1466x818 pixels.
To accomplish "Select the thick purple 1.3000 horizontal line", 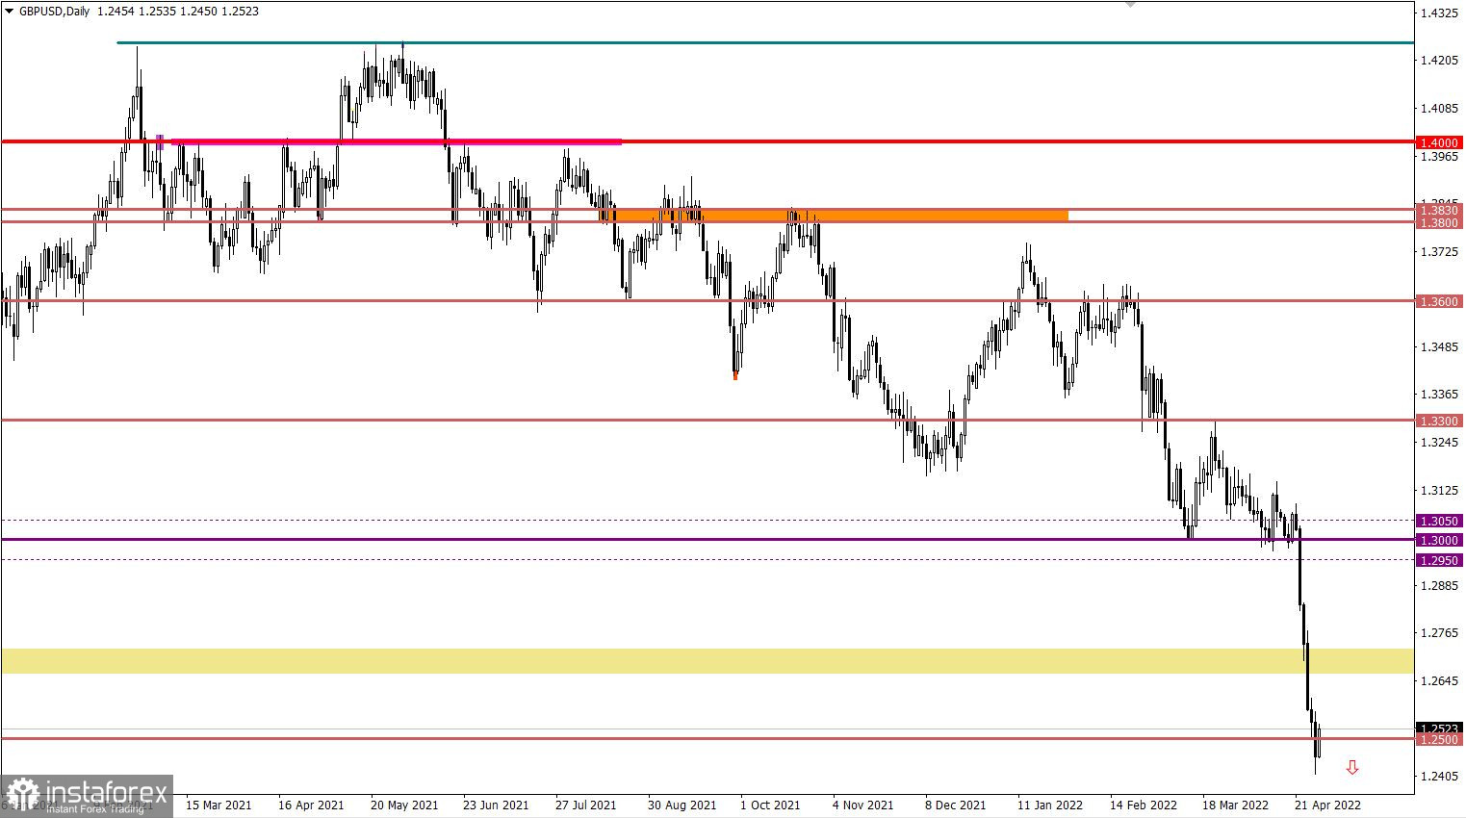I will point(707,540).
